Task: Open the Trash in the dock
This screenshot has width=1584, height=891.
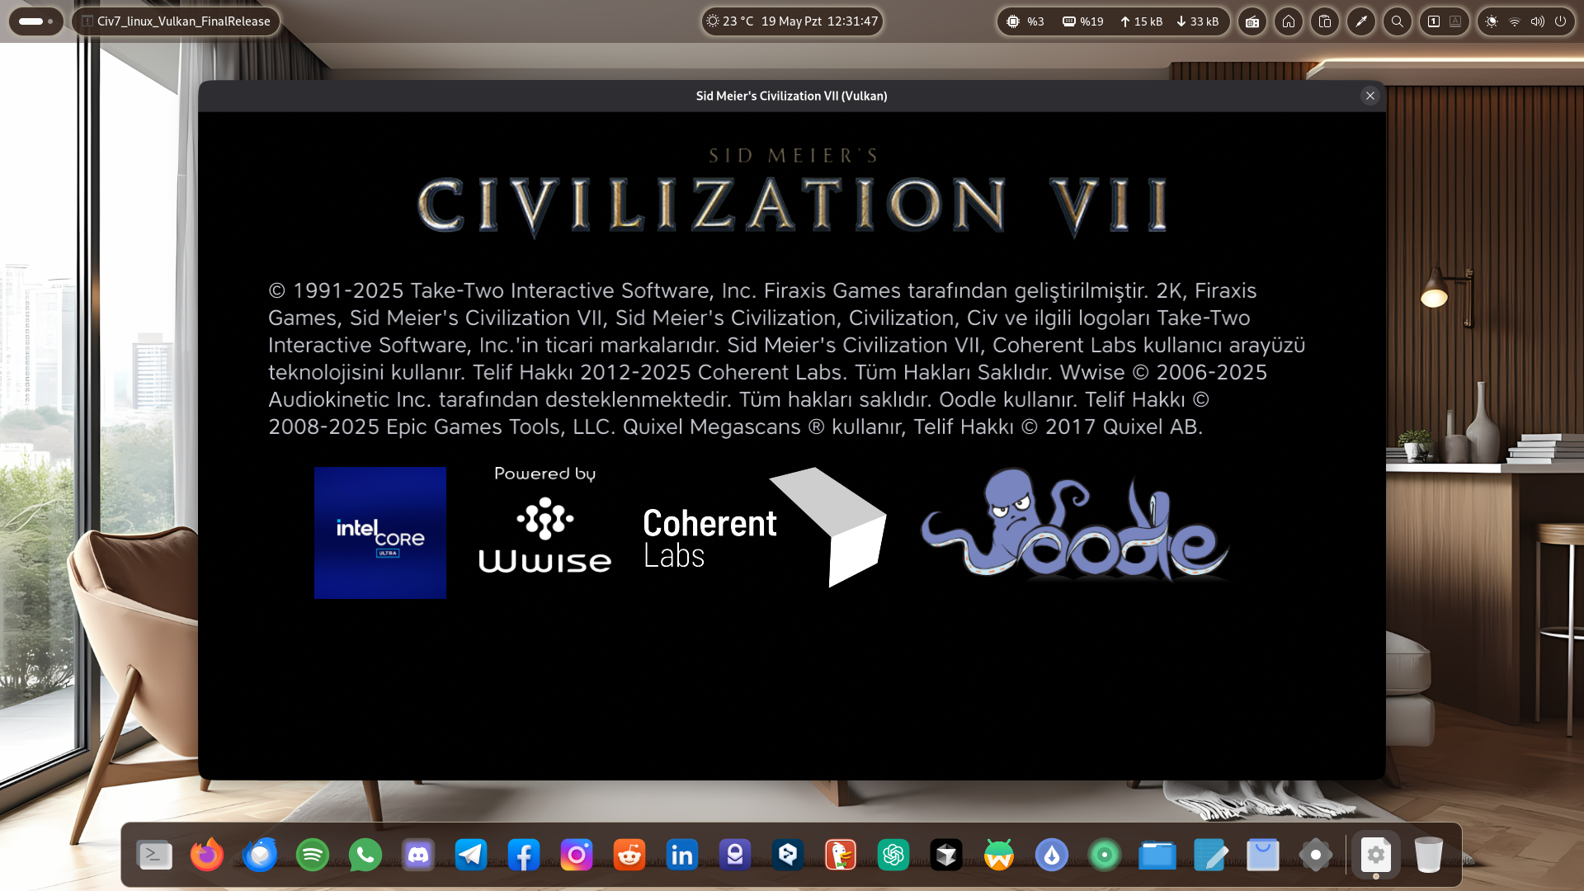Action: [x=1429, y=856]
